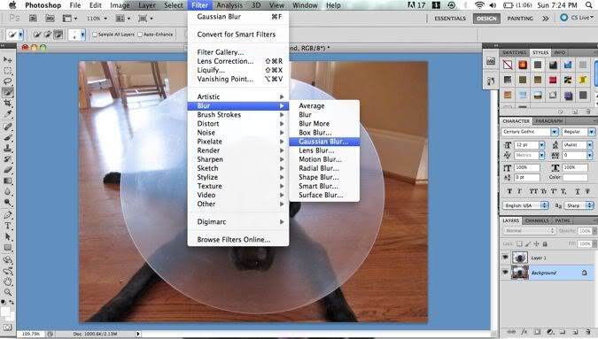Select the Rectangular Marquee tool
598x339 pixels.
tap(8, 71)
